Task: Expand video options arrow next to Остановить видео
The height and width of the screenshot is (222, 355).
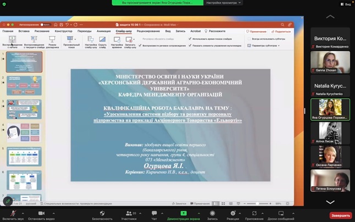Action: [54, 213]
